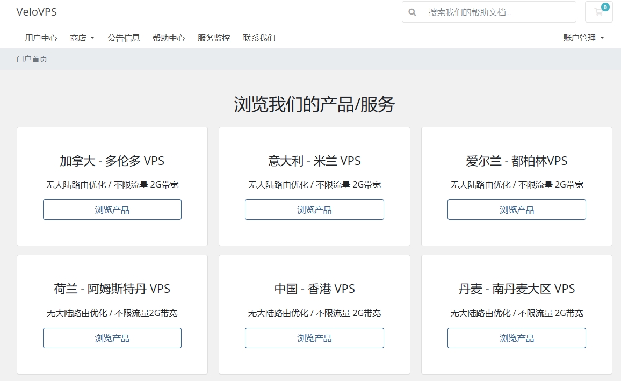This screenshot has height=381, width=621.
Task: Open the 用户中心 menu item
Action: pos(42,38)
